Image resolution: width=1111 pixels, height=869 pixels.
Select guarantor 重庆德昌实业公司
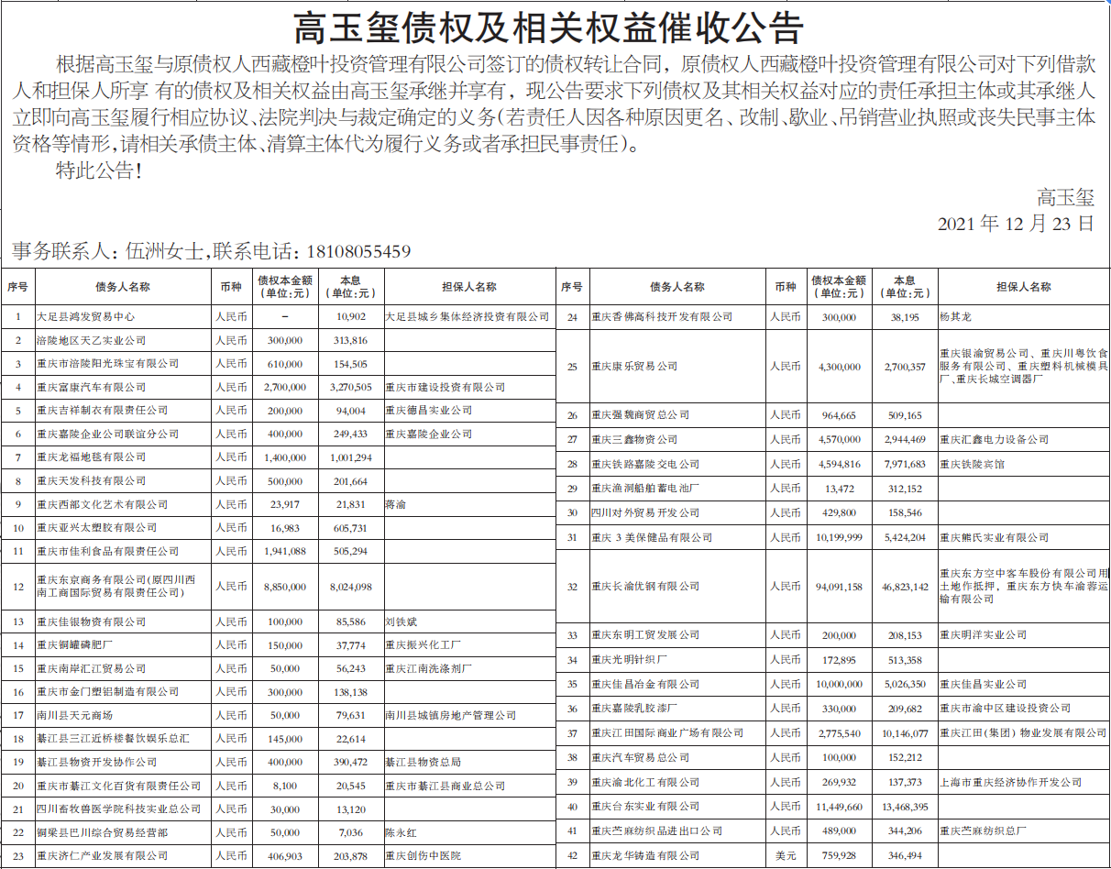[429, 411]
